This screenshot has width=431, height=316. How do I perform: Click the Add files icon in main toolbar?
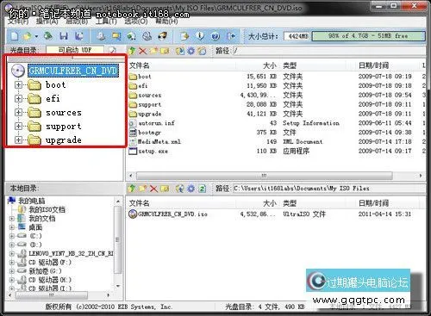[184, 36]
